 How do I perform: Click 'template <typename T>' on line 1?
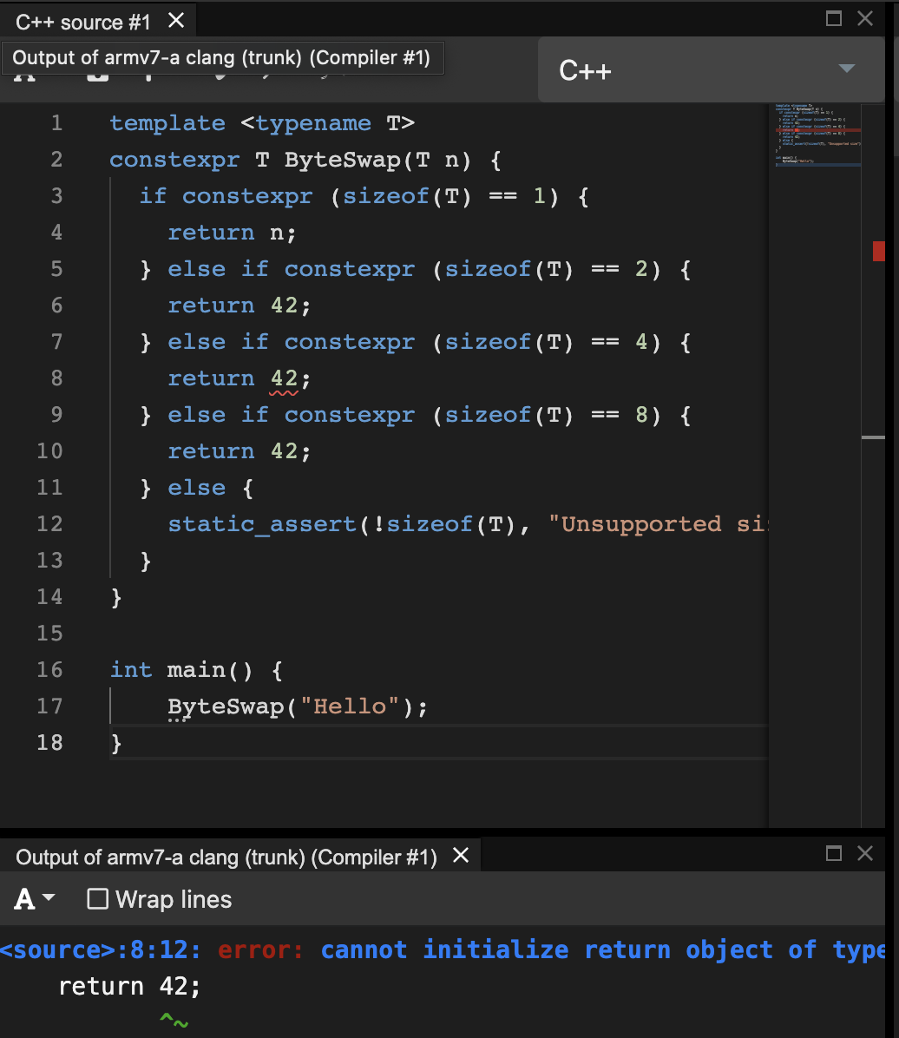click(x=262, y=123)
